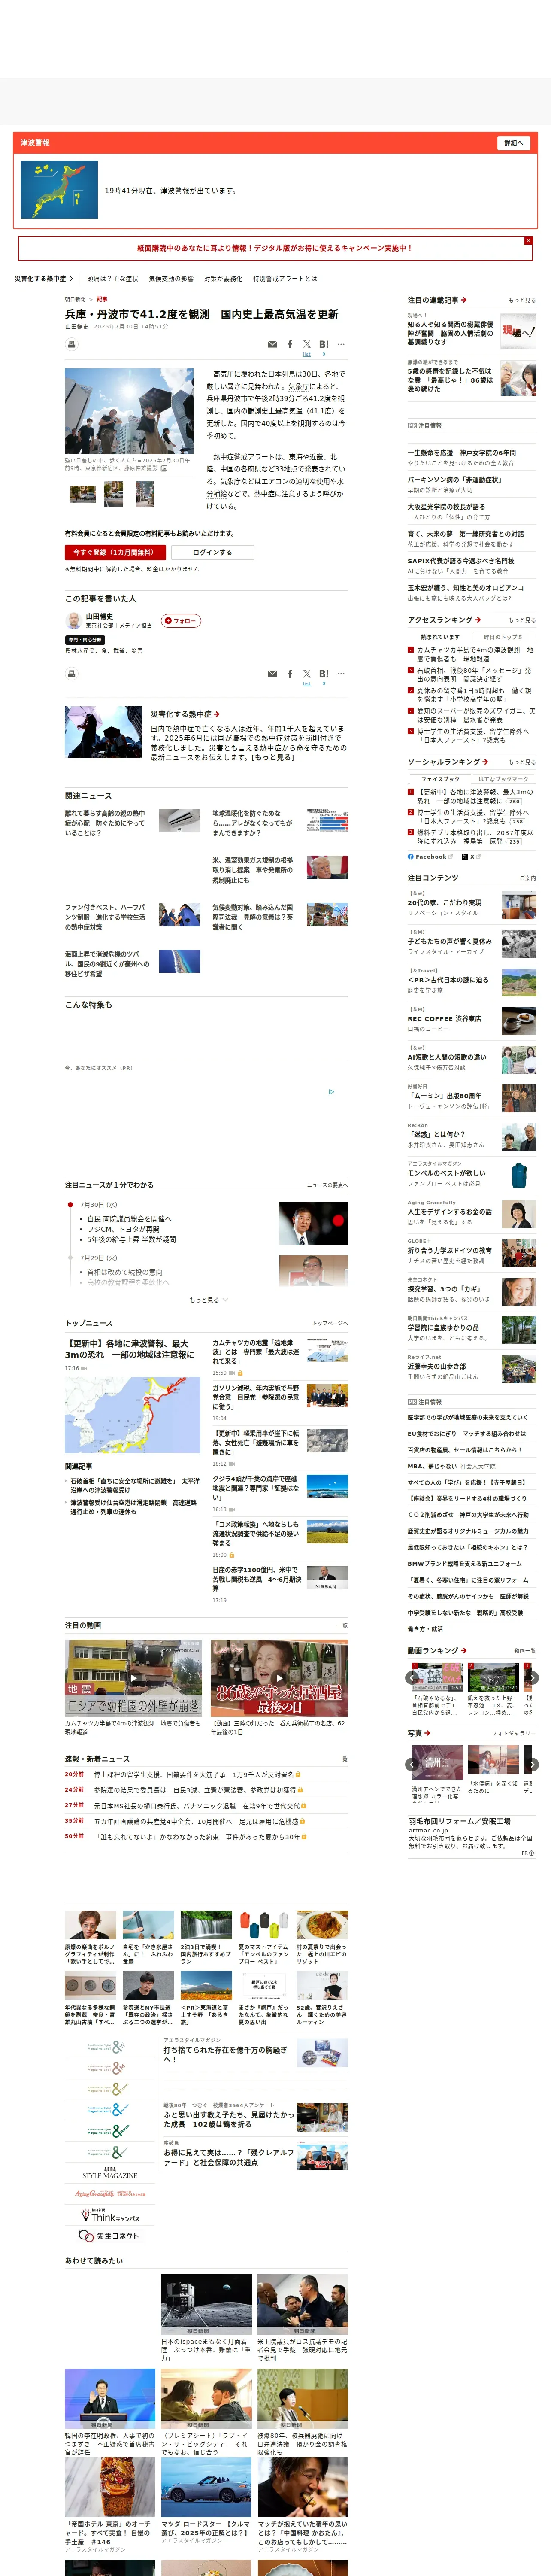Image resolution: width=551 pixels, height=2576 pixels.
Task: Follow author 山田暢史 with フォロー button
Action: tap(181, 621)
